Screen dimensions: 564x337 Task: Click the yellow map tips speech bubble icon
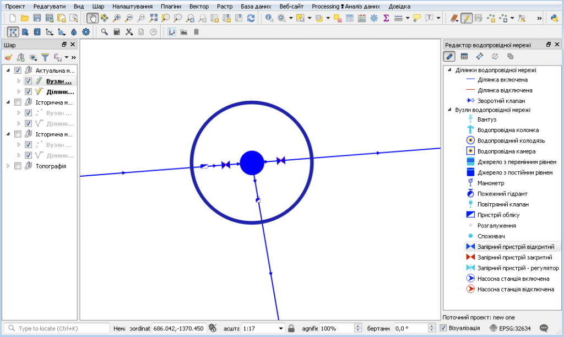(417, 18)
